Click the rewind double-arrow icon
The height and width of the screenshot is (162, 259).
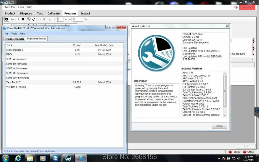coord(70,19)
